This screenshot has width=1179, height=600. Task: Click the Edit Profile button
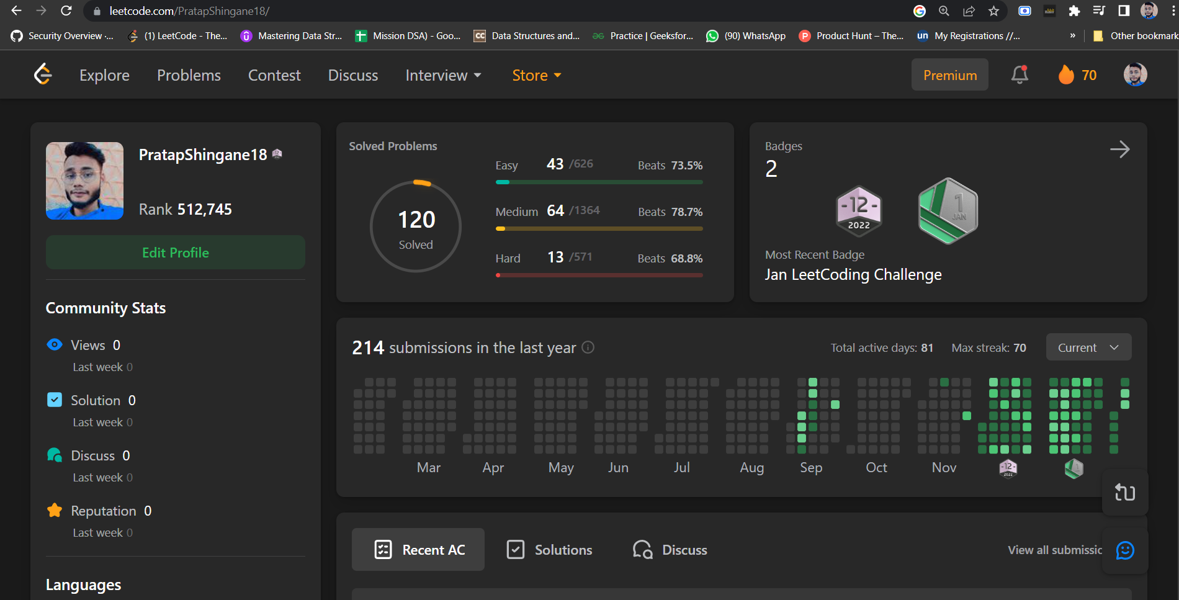(x=176, y=253)
